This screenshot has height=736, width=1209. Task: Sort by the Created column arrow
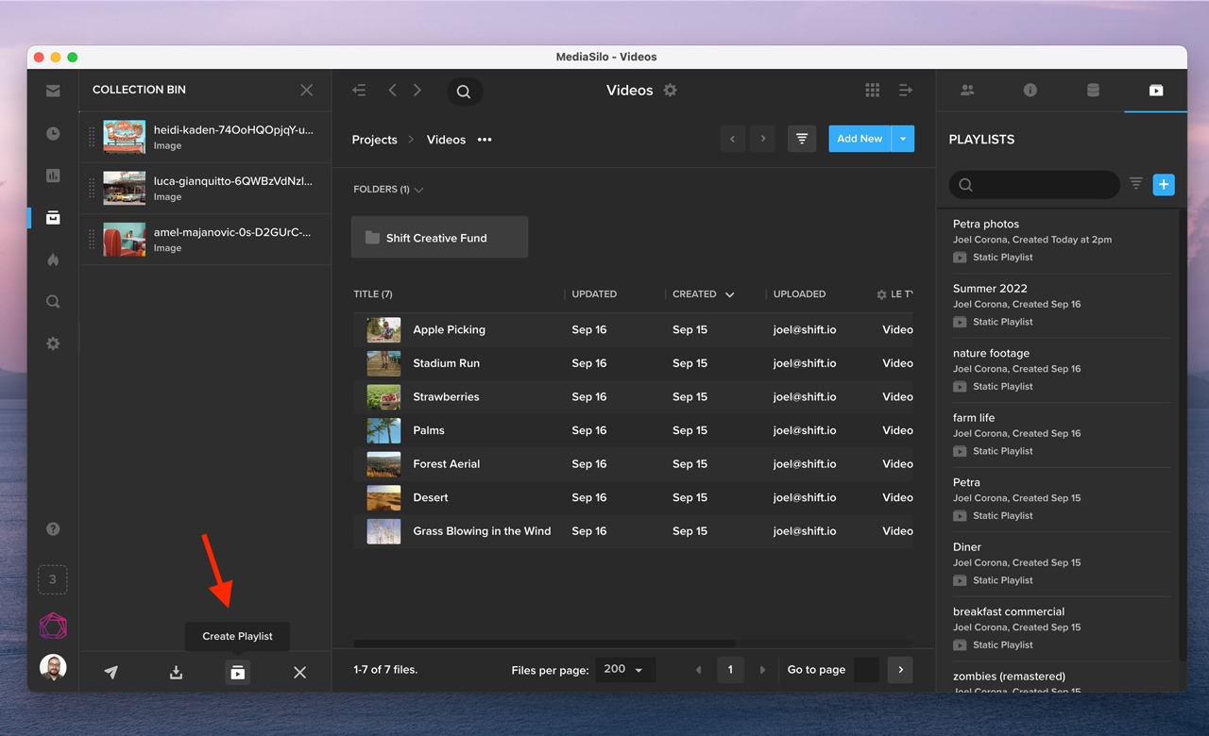(729, 294)
